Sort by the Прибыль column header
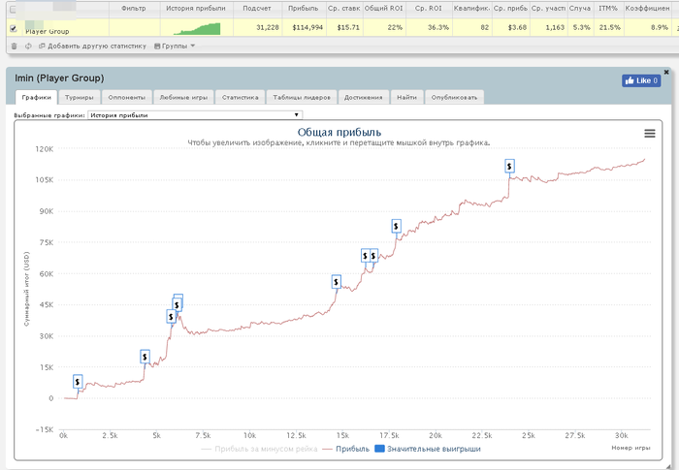The image size is (679, 470). click(304, 8)
